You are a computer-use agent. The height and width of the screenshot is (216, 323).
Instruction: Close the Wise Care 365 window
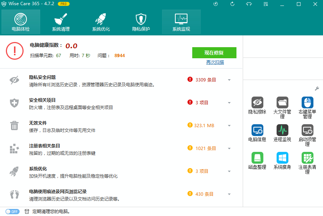pyautogui.click(x=315, y=4)
